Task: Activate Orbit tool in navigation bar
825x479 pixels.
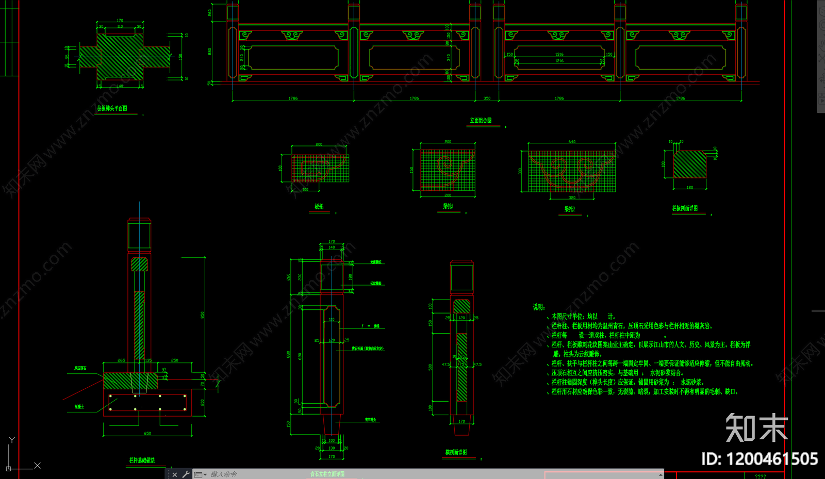Action: pyautogui.click(x=822, y=77)
